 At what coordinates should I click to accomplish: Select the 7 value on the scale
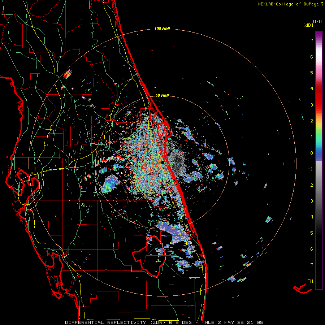pyautogui.click(x=312, y=40)
